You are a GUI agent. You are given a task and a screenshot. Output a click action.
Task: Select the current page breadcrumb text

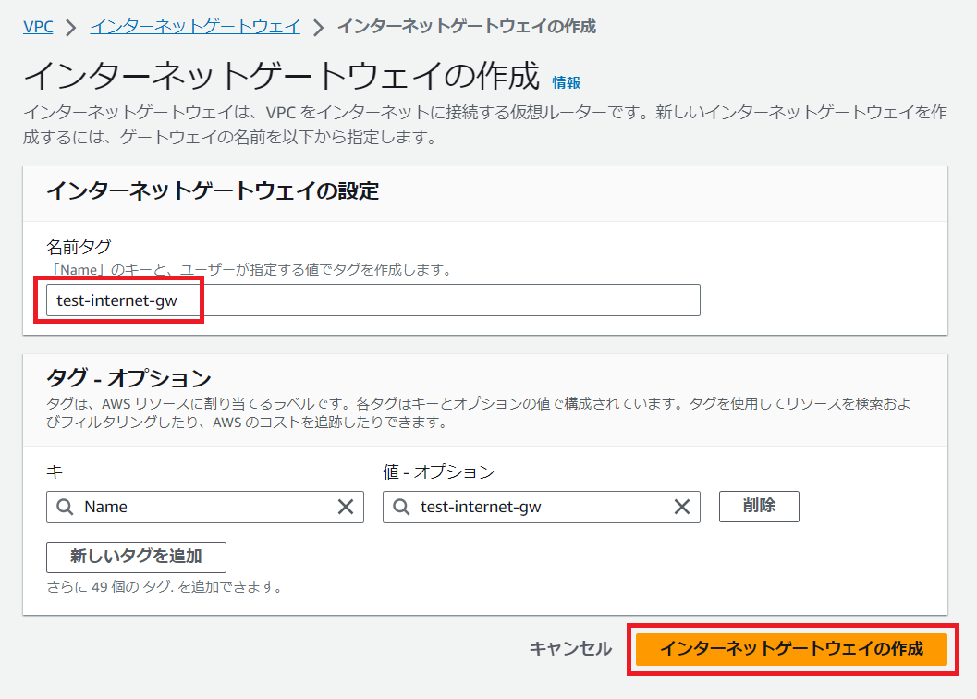pyautogui.click(x=466, y=26)
